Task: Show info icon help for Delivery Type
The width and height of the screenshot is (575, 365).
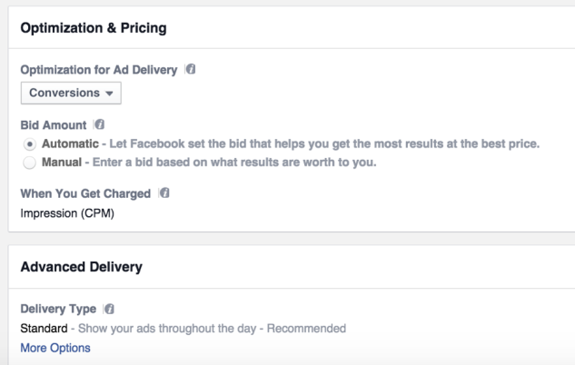Action: coord(109,309)
